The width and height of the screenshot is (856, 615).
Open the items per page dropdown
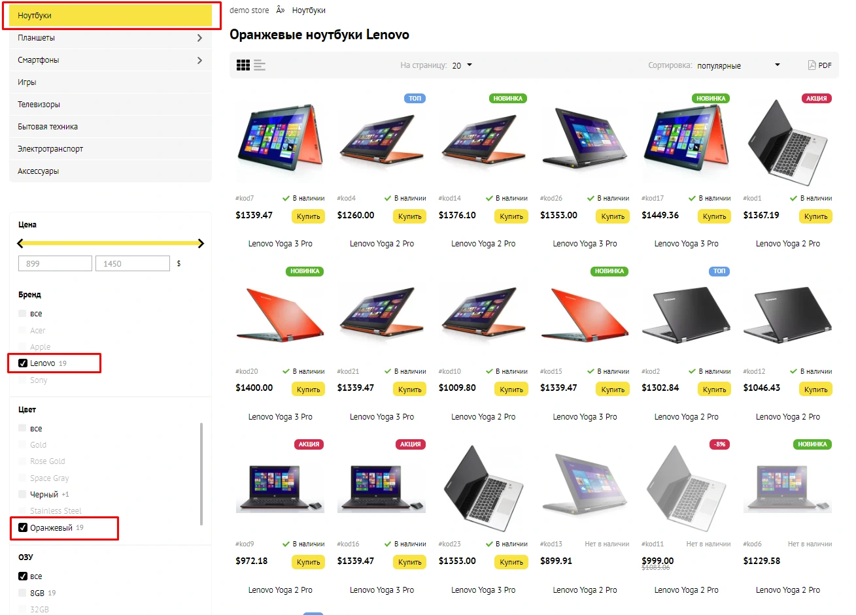pyautogui.click(x=462, y=65)
